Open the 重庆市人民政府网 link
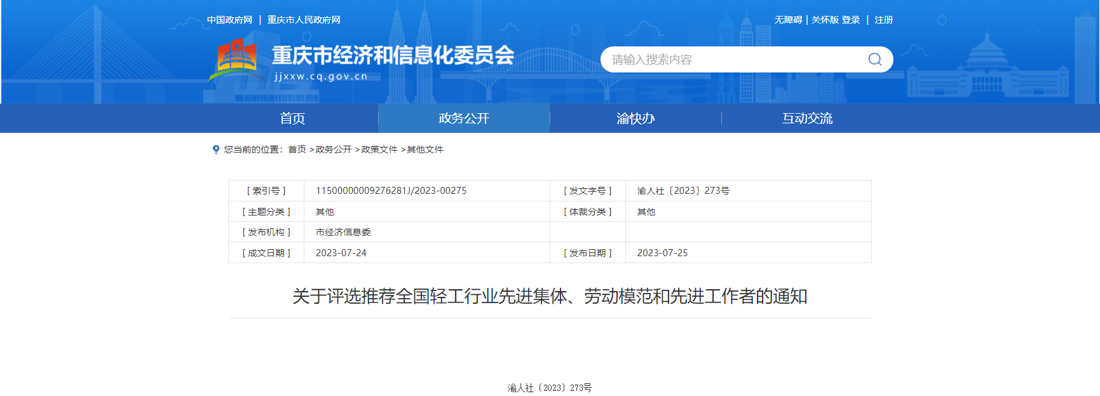The height and width of the screenshot is (396, 1100). tap(304, 20)
